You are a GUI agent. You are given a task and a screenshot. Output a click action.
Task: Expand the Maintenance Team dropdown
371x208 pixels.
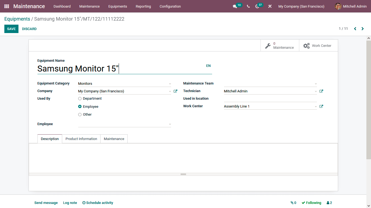pyautogui.click(x=316, y=84)
